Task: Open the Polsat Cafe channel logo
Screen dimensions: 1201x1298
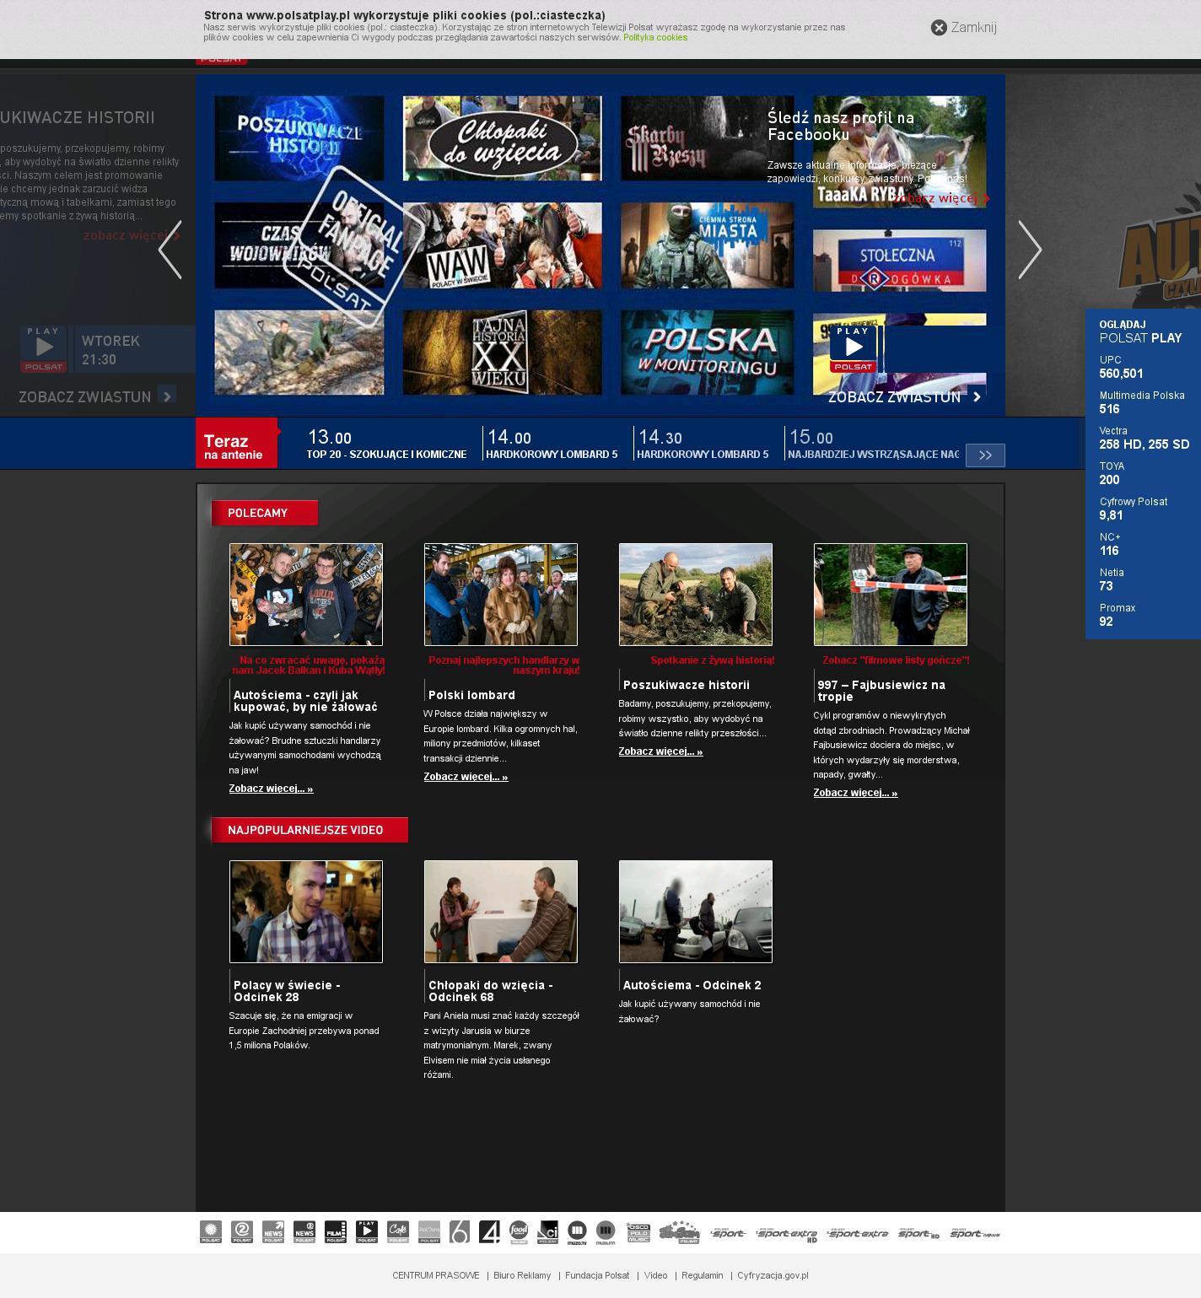Action: [397, 1231]
